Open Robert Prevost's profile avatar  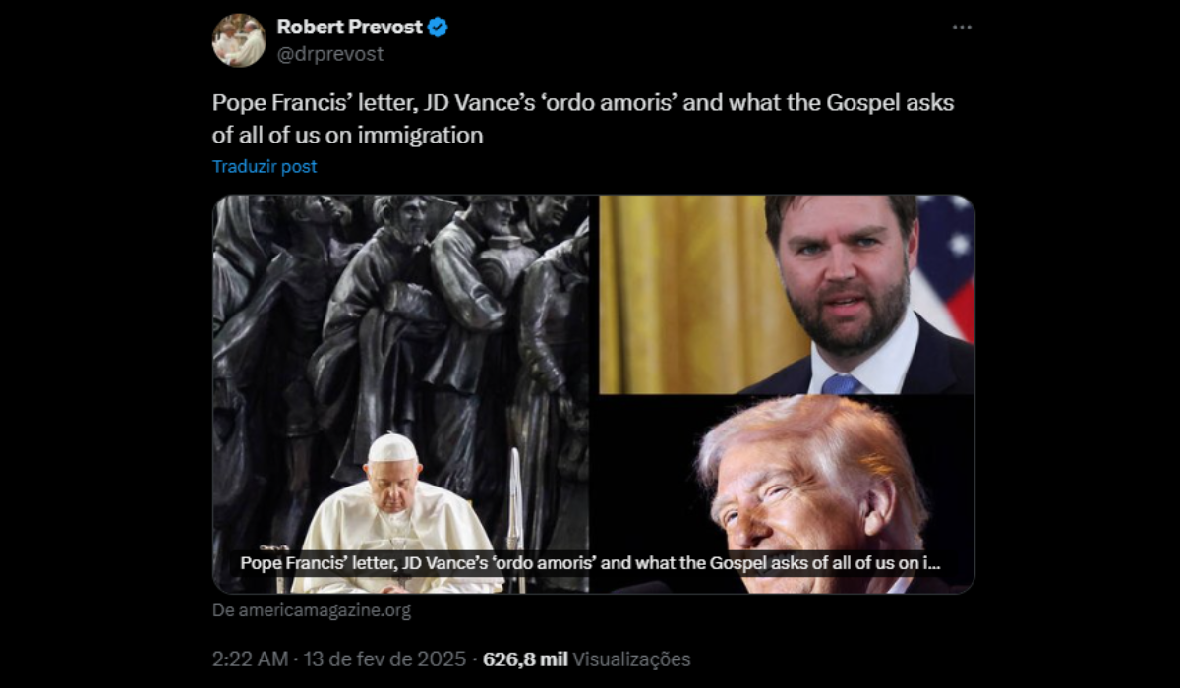(239, 40)
